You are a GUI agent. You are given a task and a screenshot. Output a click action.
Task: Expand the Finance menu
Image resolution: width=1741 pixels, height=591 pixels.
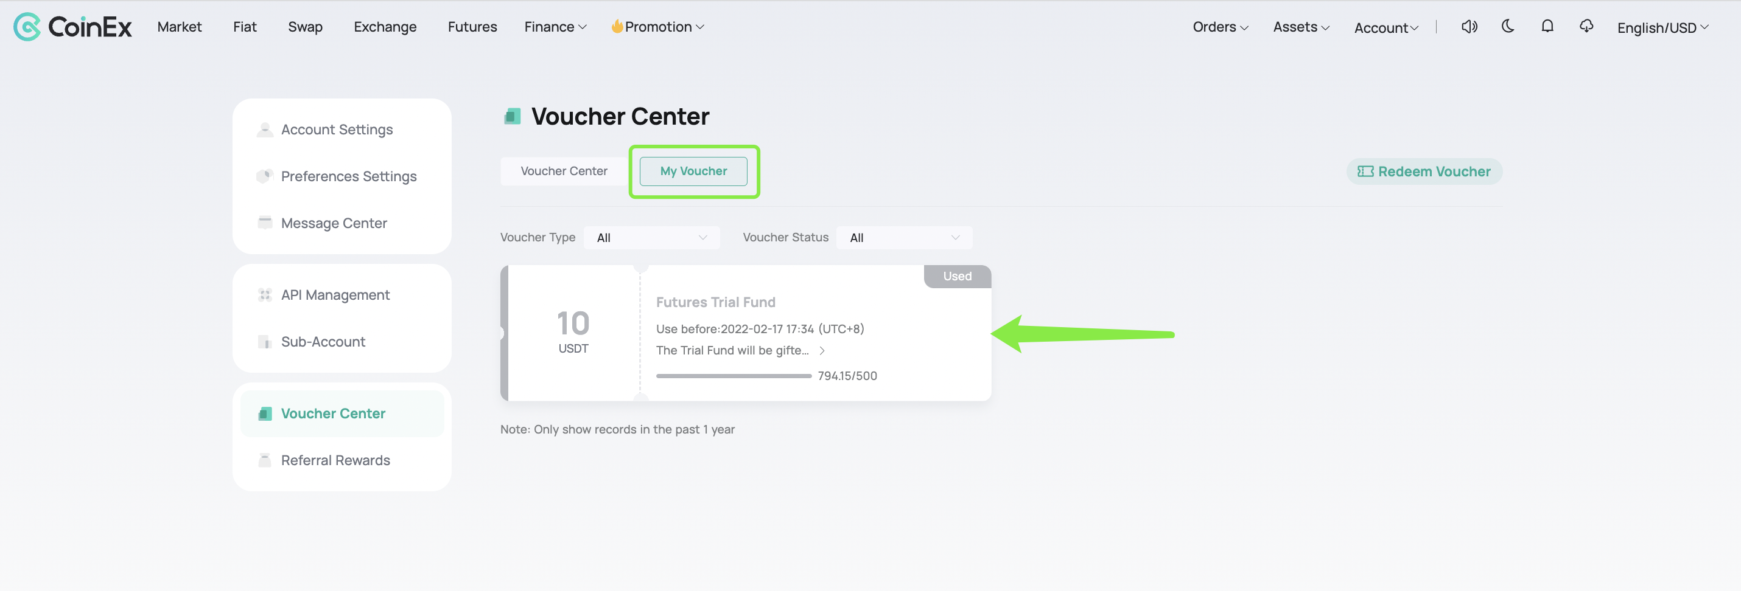tap(555, 27)
